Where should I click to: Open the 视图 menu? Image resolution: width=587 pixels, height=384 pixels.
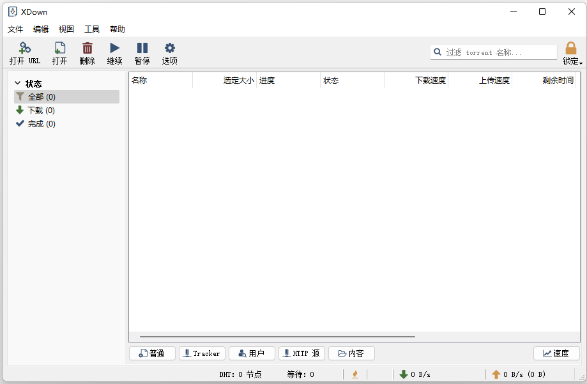[x=66, y=29]
